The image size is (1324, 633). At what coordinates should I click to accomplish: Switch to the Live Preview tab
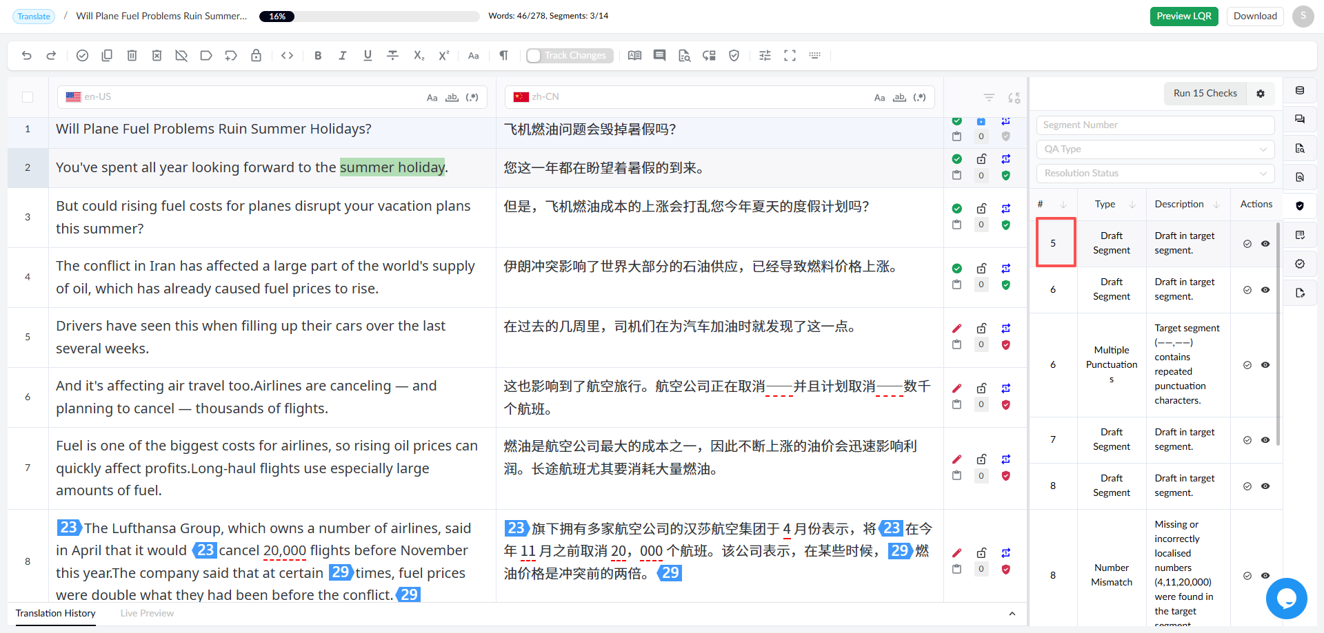pos(147,614)
